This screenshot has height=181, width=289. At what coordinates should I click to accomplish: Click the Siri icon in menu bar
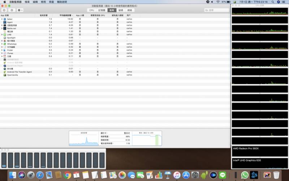[279, 2]
